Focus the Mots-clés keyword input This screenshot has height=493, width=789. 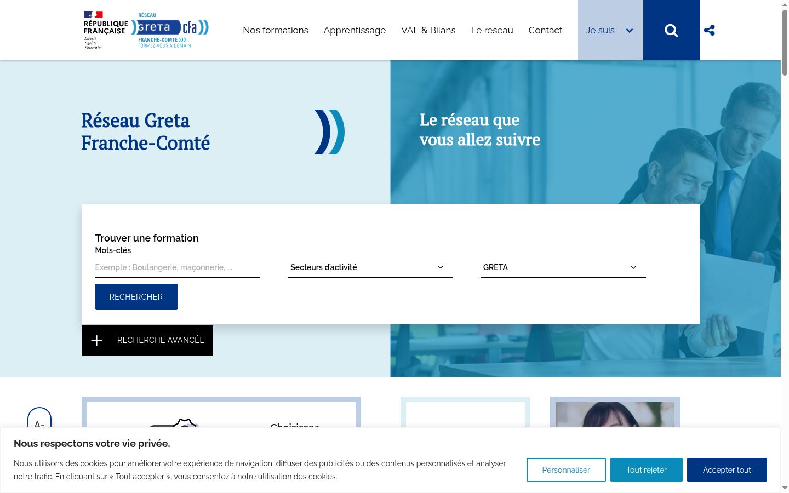[178, 267]
